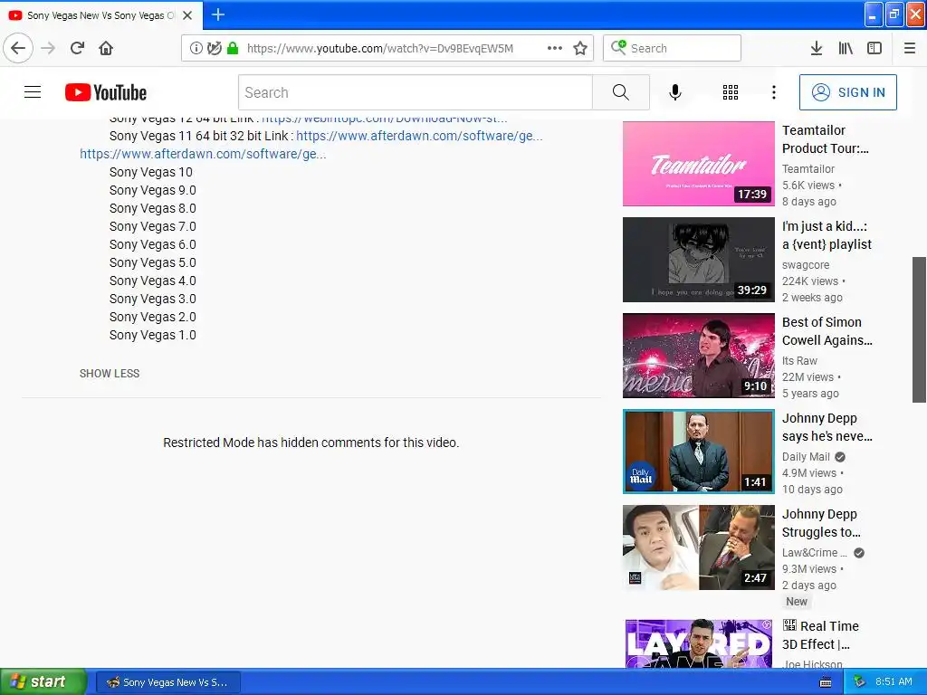The image size is (927, 695).
Task: Search with your voice microphone icon
Action: point(675,92)
